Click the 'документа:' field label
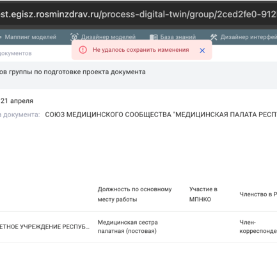 20,115
